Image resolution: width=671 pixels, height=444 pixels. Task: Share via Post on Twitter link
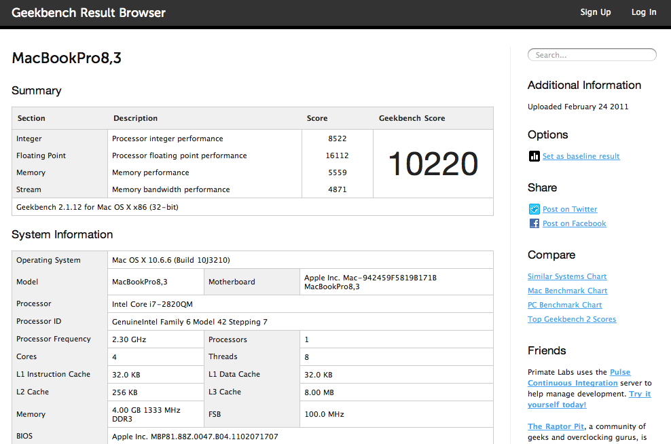pos(570,209)
